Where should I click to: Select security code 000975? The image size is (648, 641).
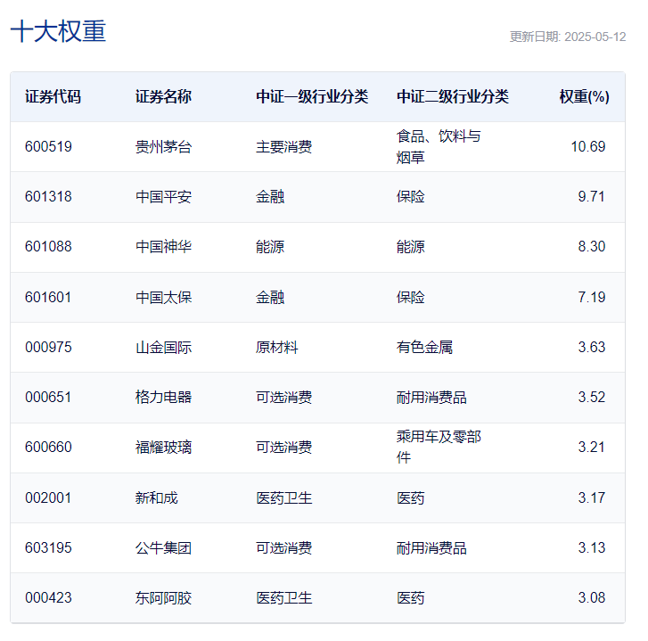click(x=48, y=347)
